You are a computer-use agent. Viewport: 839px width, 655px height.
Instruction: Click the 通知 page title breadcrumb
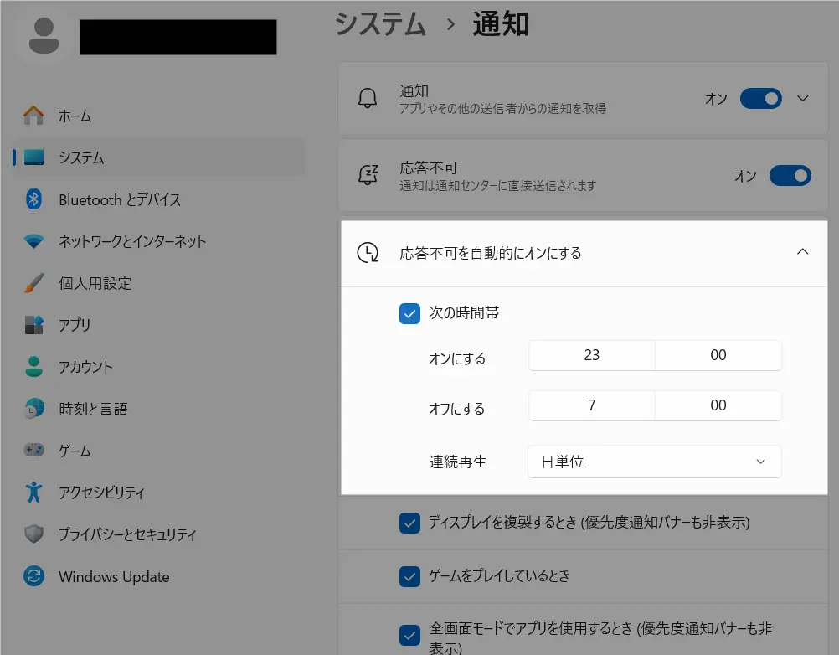click(x=501, y=24)
